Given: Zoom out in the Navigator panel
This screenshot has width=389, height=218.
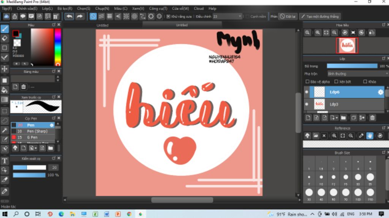Looking at the screenshot, I should tap(334, 33).
